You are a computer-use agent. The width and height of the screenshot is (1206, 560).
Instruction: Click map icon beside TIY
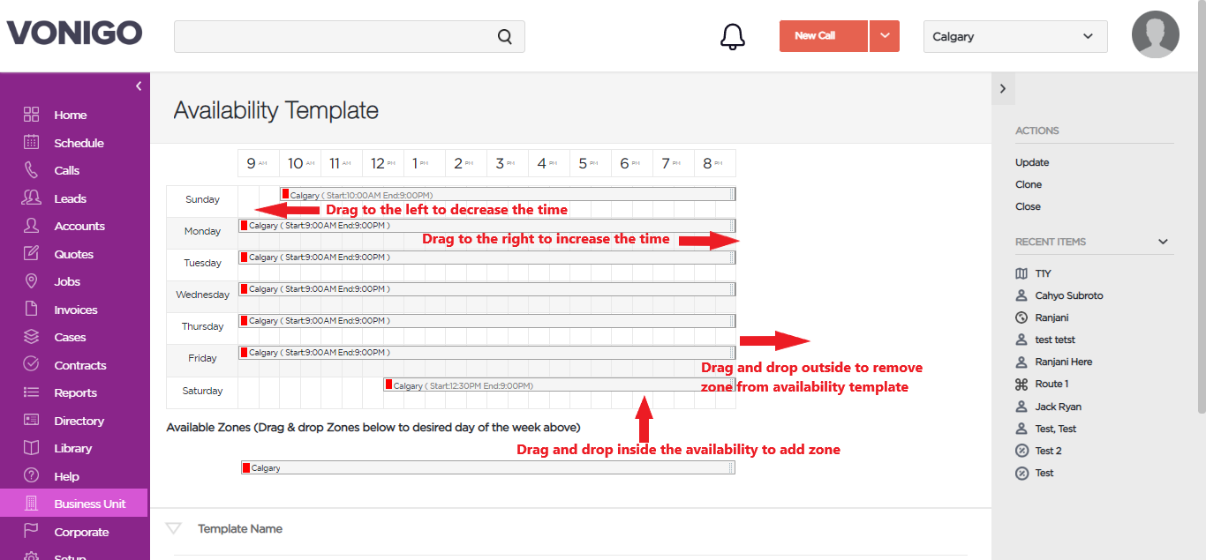(1021, 273)
